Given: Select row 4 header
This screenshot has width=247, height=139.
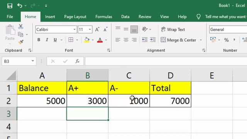Looking at the screenshot, I should coord(8,127).
